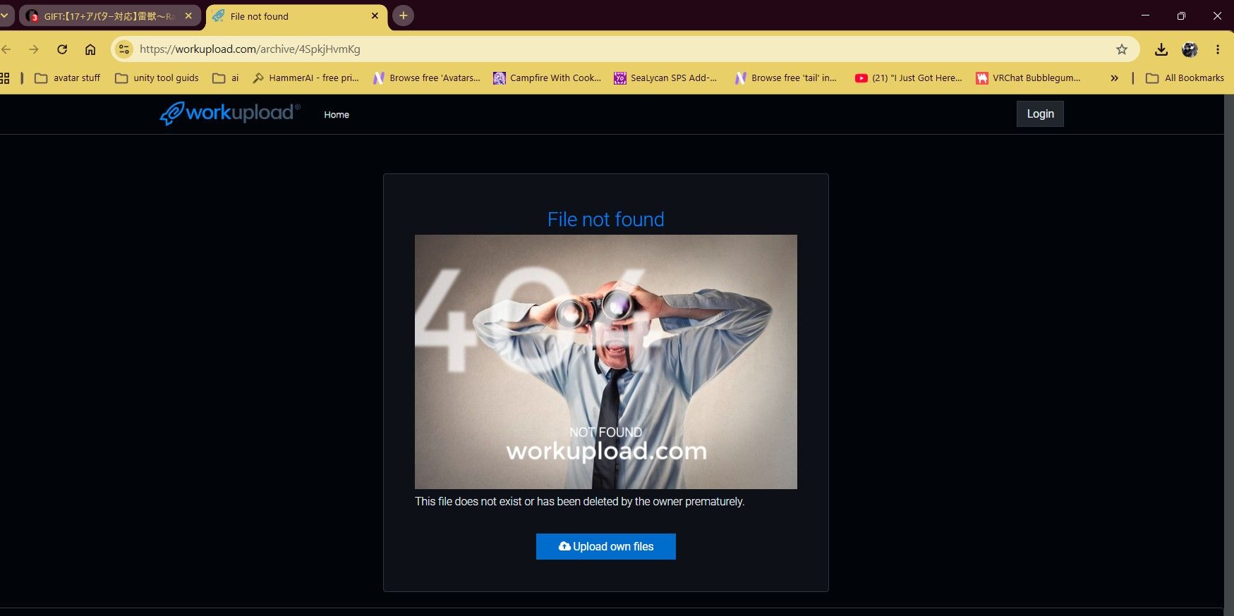The height and width of the screenshot is (616, 1234).
Task: Click the Login button
Action: click(x=1040, y=114)
